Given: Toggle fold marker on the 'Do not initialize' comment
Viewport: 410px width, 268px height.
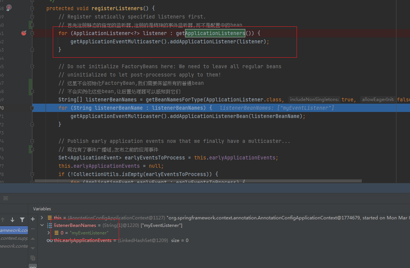Looking at the screenshot, I should [x=32, y=66].
